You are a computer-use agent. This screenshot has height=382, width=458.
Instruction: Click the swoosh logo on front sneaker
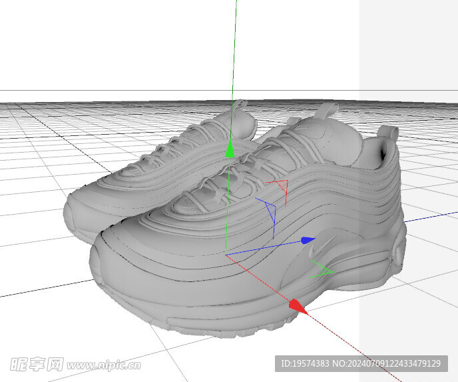pyautogui.click(x=324, y=247)
